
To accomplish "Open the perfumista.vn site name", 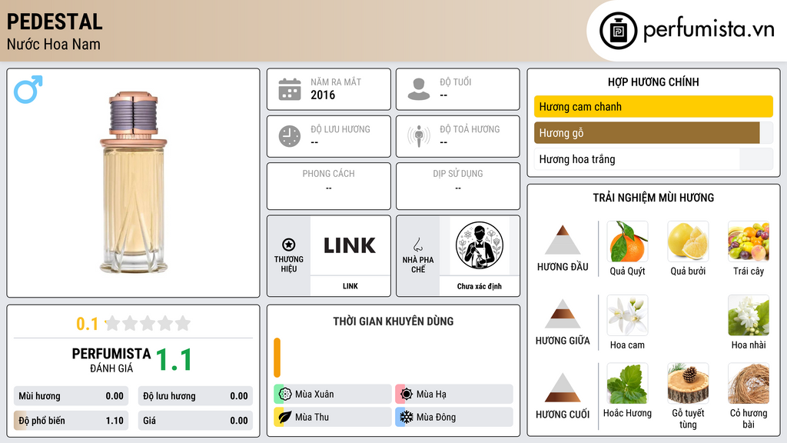I will (x=709, y=29).
